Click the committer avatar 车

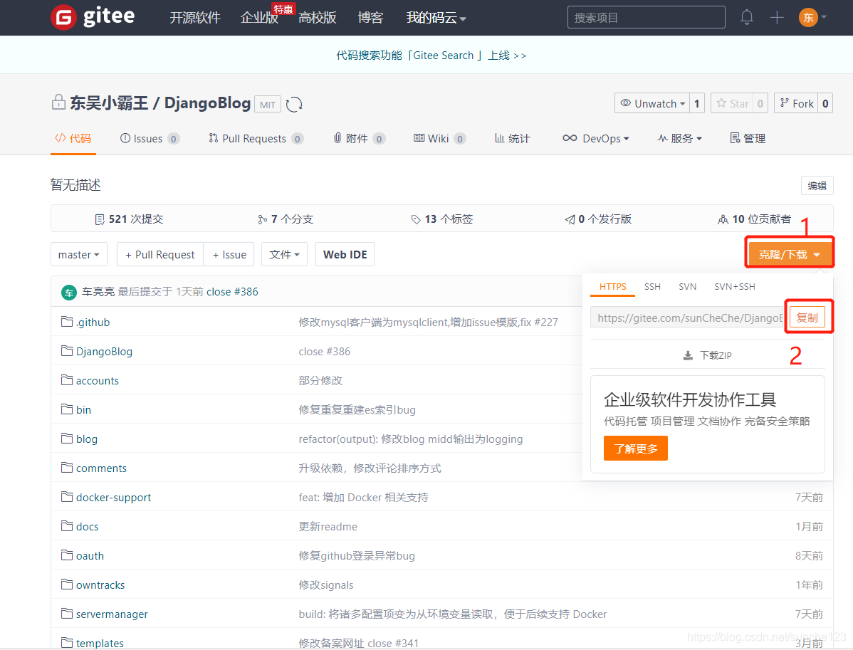pyautogui.click(x=69, y=293)
